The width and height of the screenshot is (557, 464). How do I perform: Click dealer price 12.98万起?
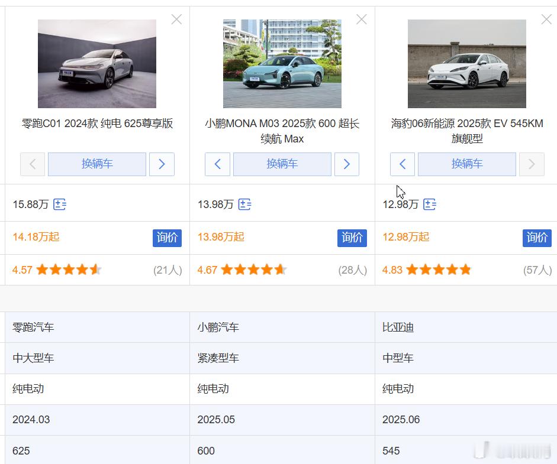coord(406,237)
